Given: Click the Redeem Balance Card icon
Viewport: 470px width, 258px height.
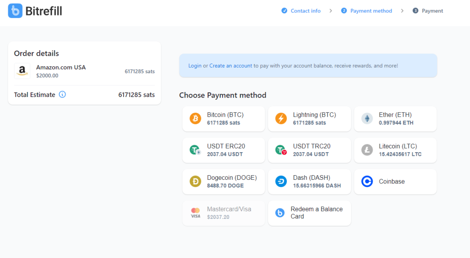Looking at the screenshot, I should click(280, 212).
